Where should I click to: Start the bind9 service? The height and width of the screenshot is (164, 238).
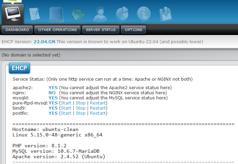click(66, 108)
